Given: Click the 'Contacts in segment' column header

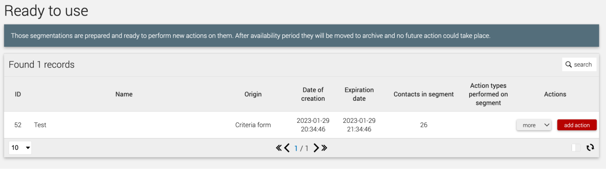Looking at the screenshot, I should (424, 94).
